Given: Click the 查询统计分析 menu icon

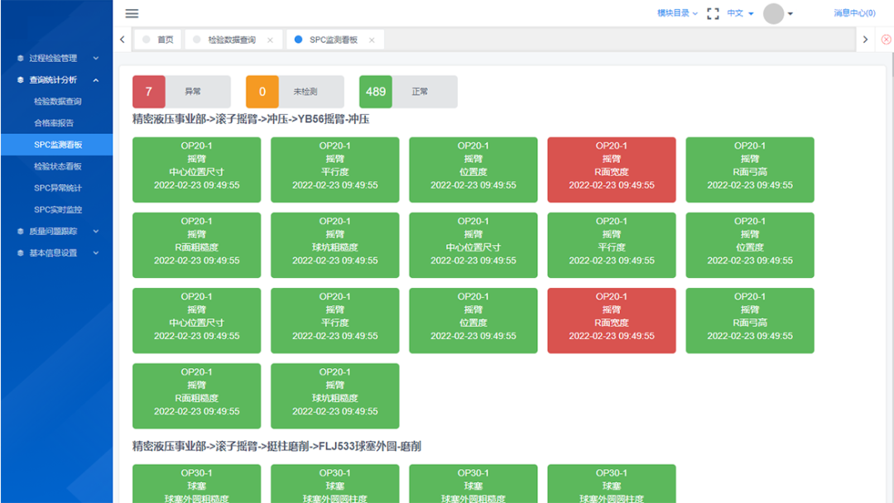Looking at the screenshot, I should coord(21,79).
